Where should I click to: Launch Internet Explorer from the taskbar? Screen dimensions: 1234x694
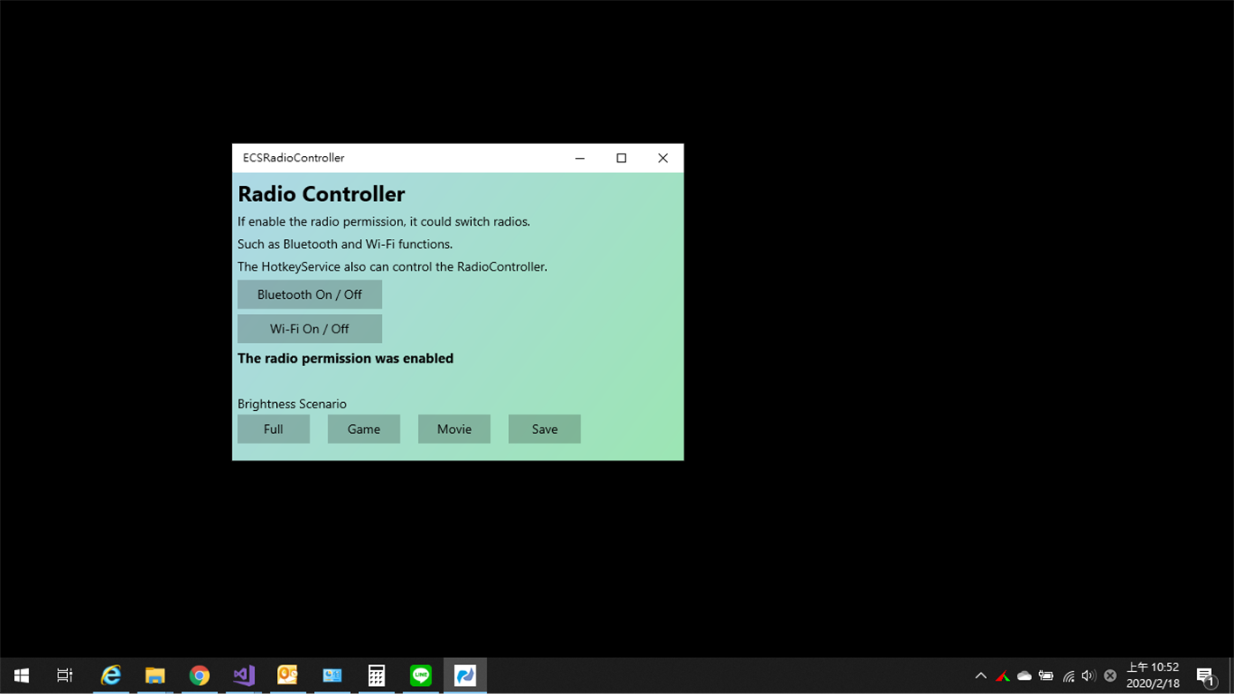click(111, 675)
